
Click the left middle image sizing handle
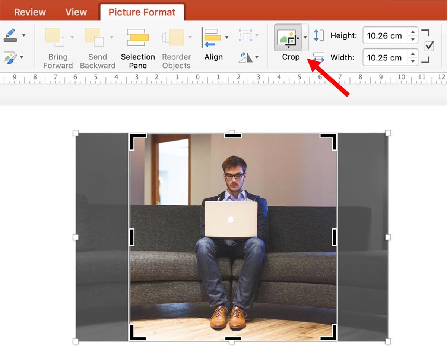76,237
